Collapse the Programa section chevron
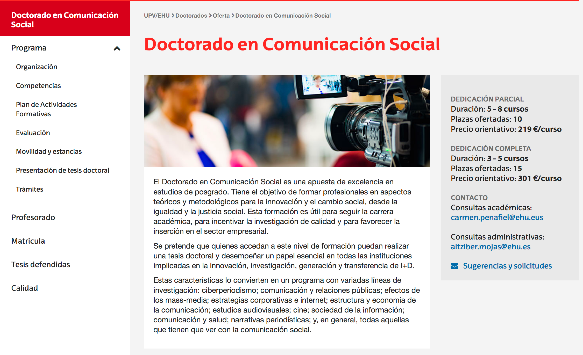 (117, 48)
